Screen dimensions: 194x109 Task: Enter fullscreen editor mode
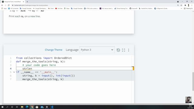tap(123, 50)
